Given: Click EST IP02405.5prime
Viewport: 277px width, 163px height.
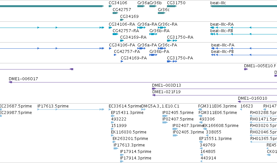Looking at the screenshot, I should point(178,113).
